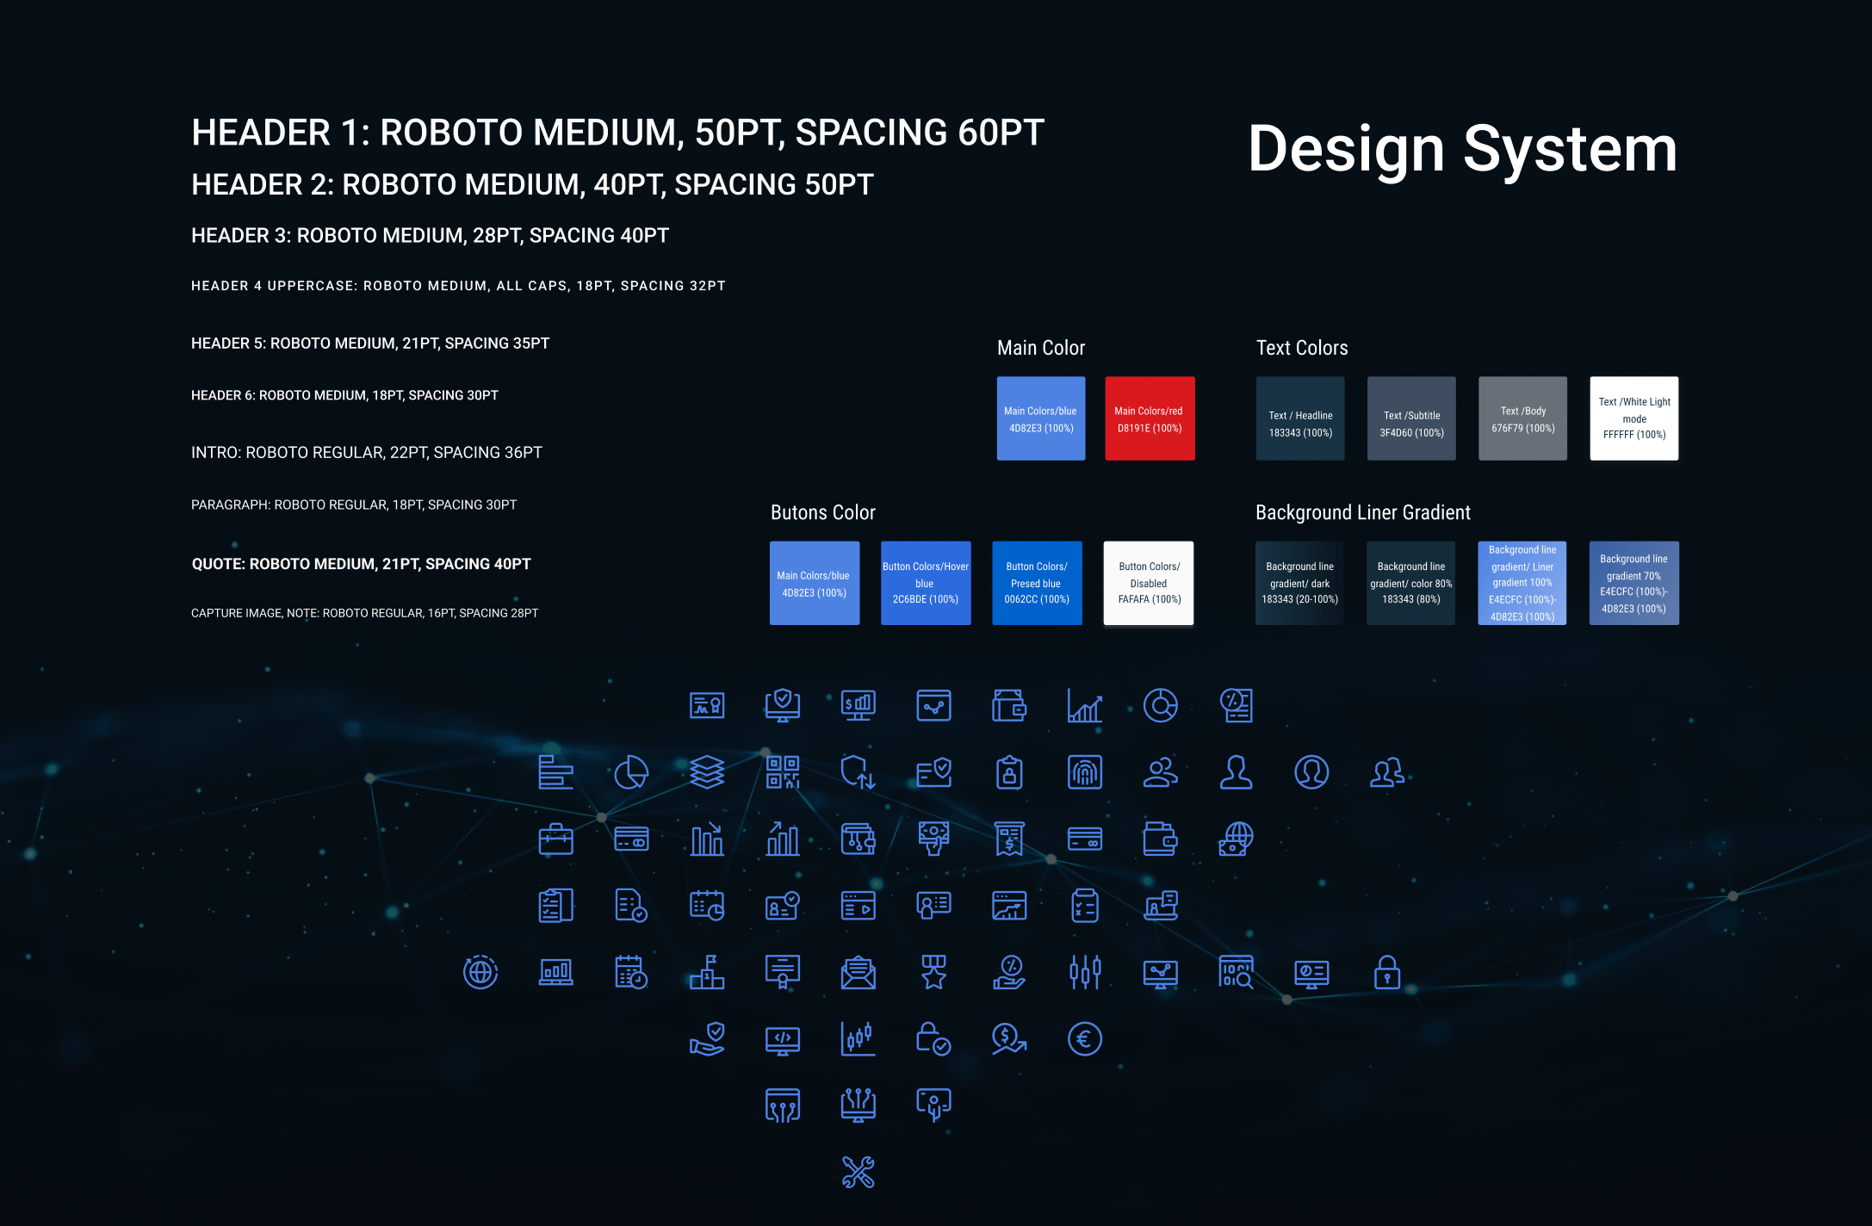Select the crossed wrench and screwdriver icon
1872x1226 pixels.
point(859,1173)
